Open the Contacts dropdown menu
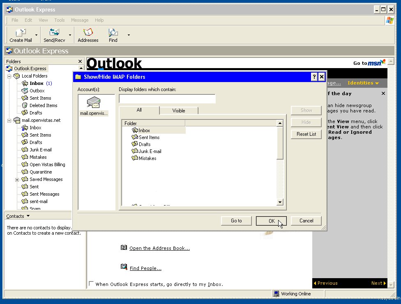The image size is (401, 304). point(18,216)
